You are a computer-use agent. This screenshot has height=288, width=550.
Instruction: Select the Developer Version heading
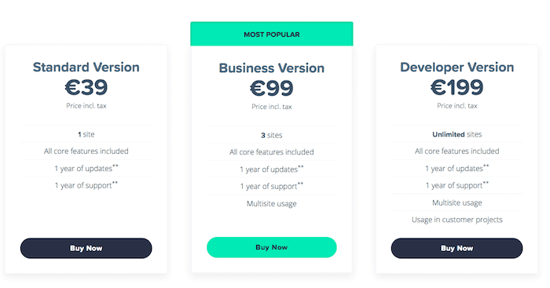pos(456,67)
